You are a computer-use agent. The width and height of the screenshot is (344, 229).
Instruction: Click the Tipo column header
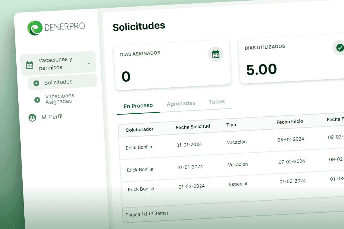[x=231, y=125]
